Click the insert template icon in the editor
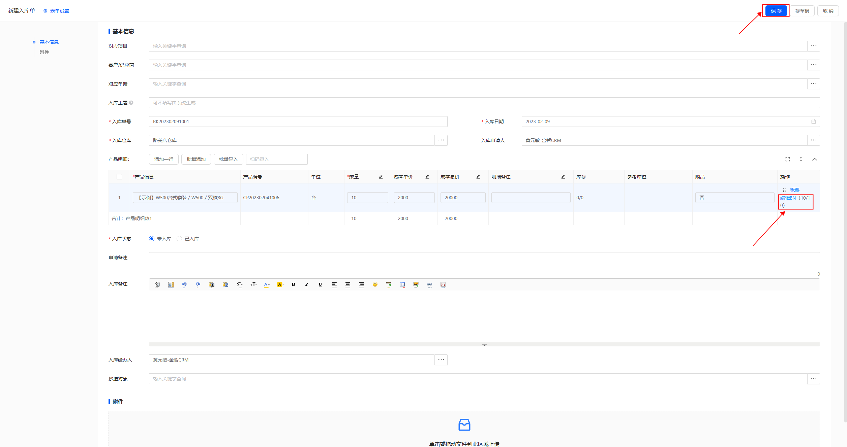The width and height of the screenshot is (847, 447). 171,285
